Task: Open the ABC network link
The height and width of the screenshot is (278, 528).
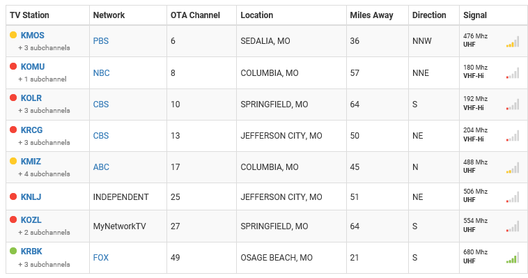Action: click(x=101, y=167)
